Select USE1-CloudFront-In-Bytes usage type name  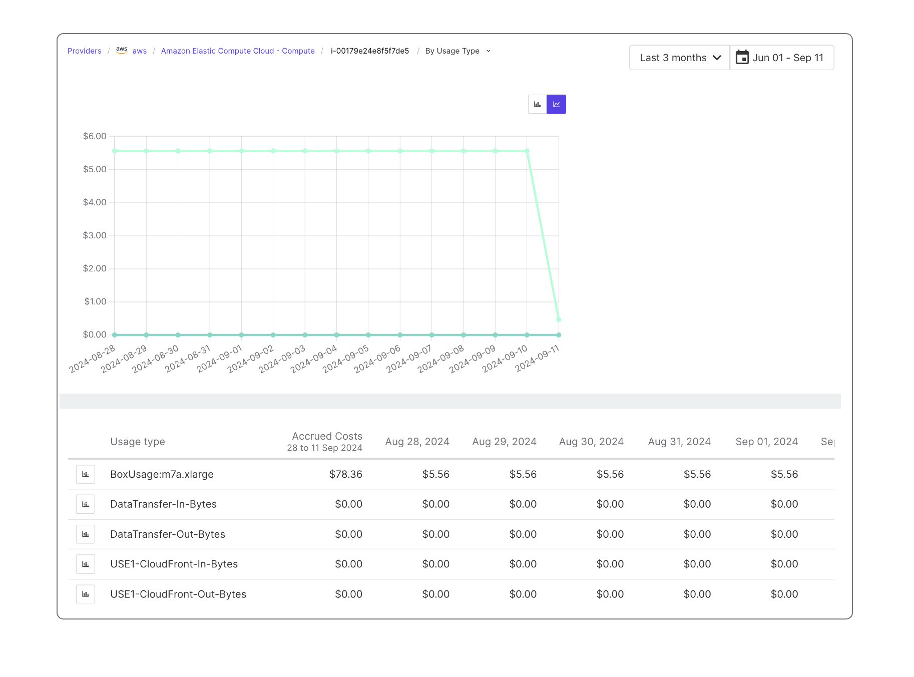174,564
